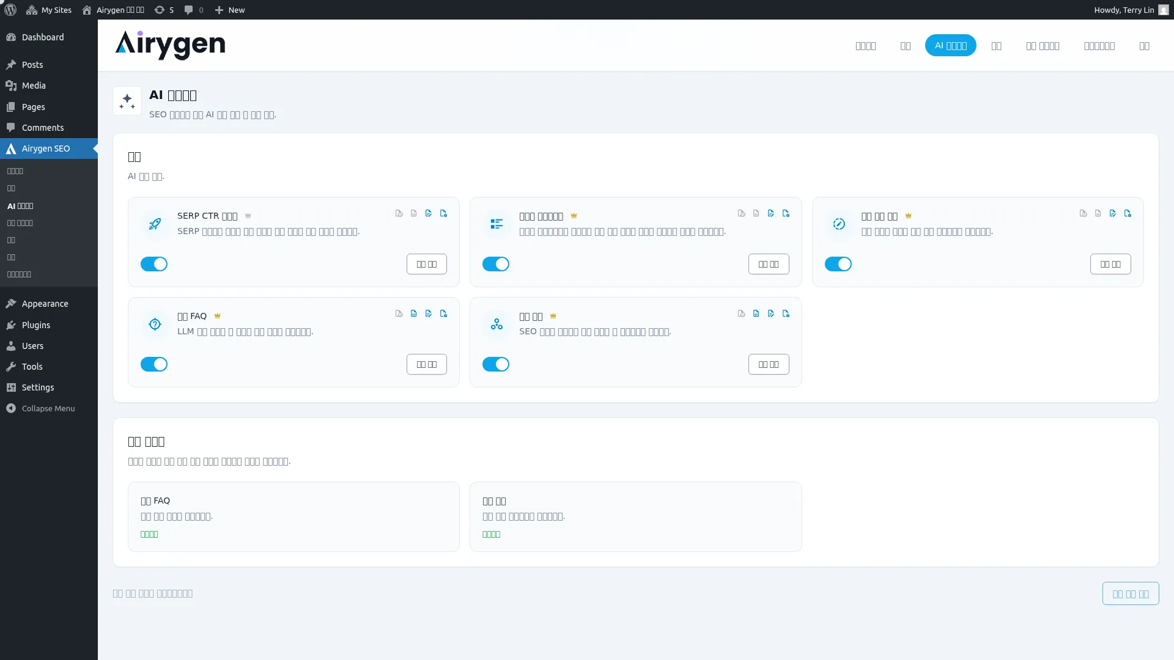Image resolution: width=1174 pixels, height=660 pixels.
Task: Click document-clock icon on the nodes-icon card
Action: tap(742, 313)
